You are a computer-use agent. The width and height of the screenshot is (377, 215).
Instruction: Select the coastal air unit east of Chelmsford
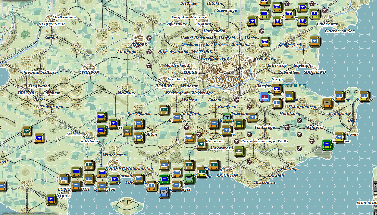click(x=315, y=41)
